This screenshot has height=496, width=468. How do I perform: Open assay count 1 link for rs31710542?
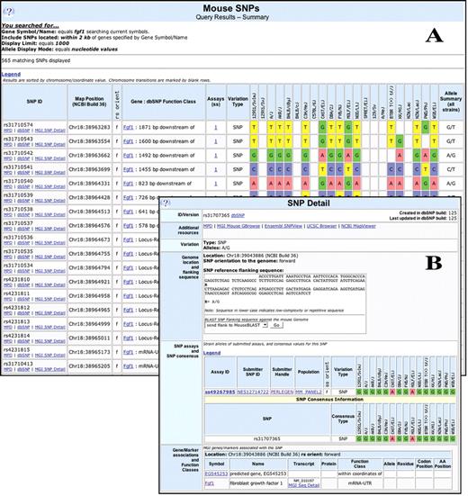coord(216,156)
